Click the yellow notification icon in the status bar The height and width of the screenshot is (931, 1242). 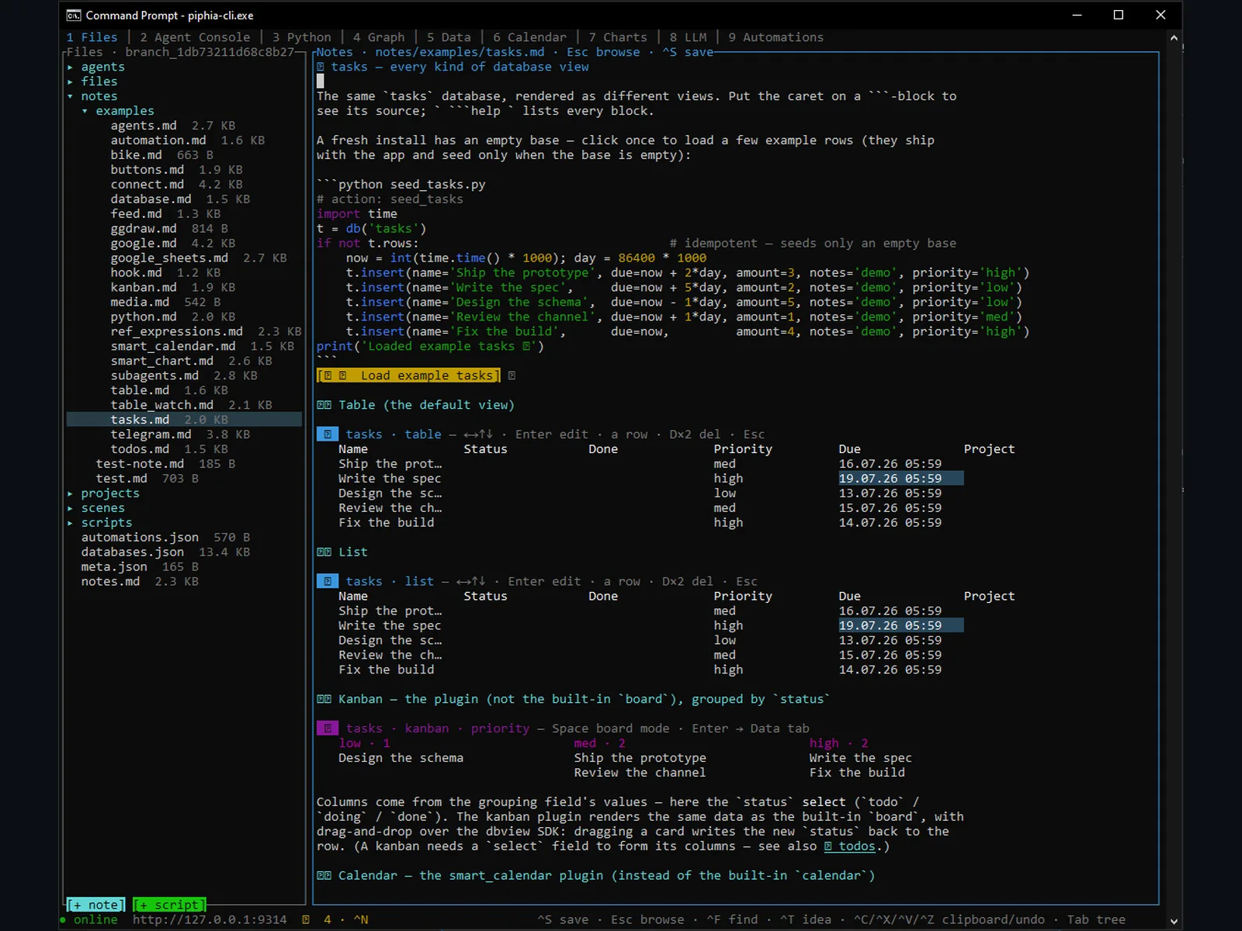(x=306, y=919)
